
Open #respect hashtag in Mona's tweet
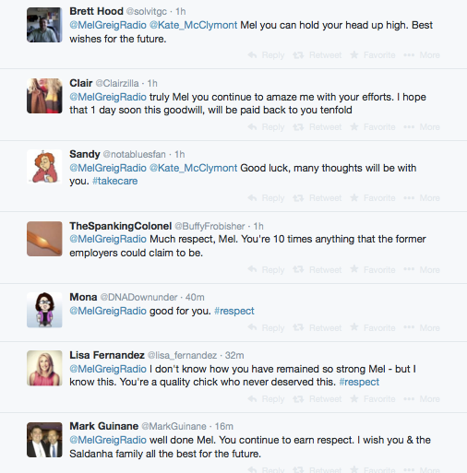(x=234, y=311)
